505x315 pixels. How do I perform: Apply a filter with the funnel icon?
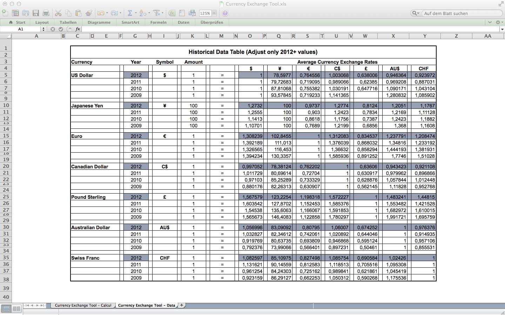click(156, 13)
